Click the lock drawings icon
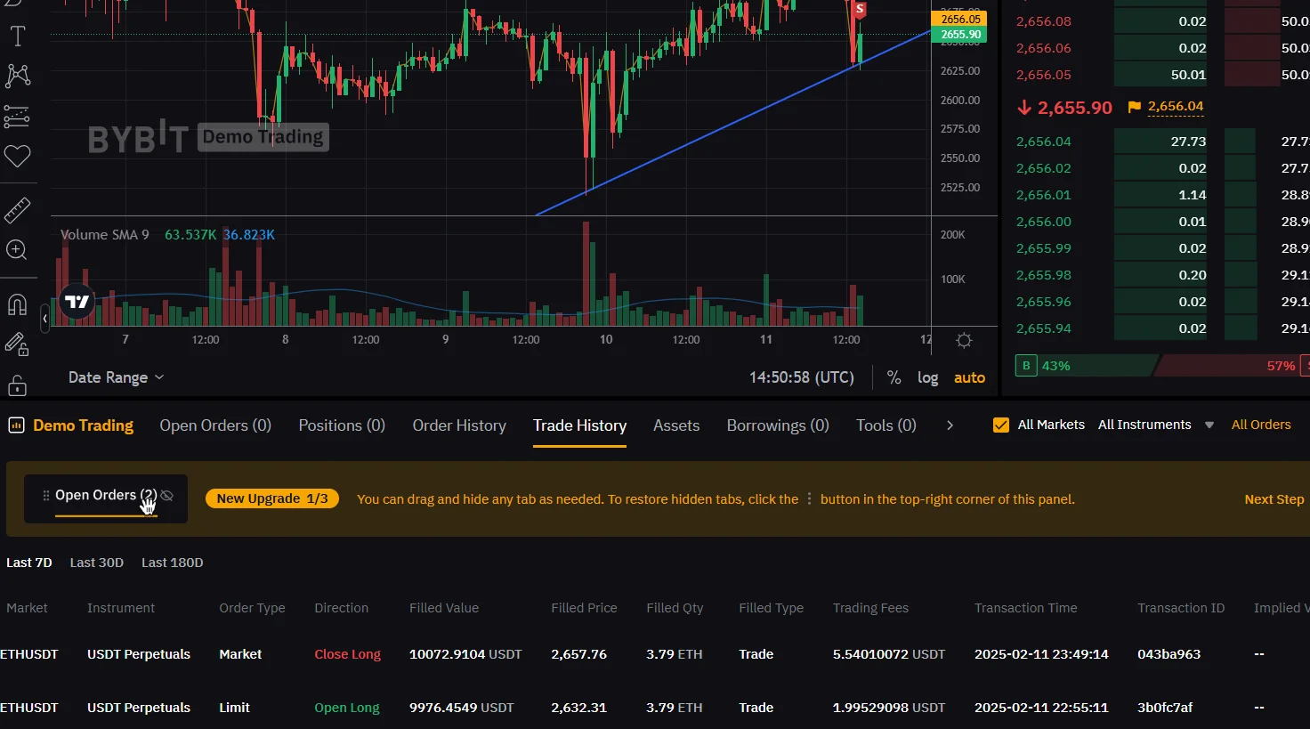Screen dimensions: 1310x729 [x=17, y=385]
